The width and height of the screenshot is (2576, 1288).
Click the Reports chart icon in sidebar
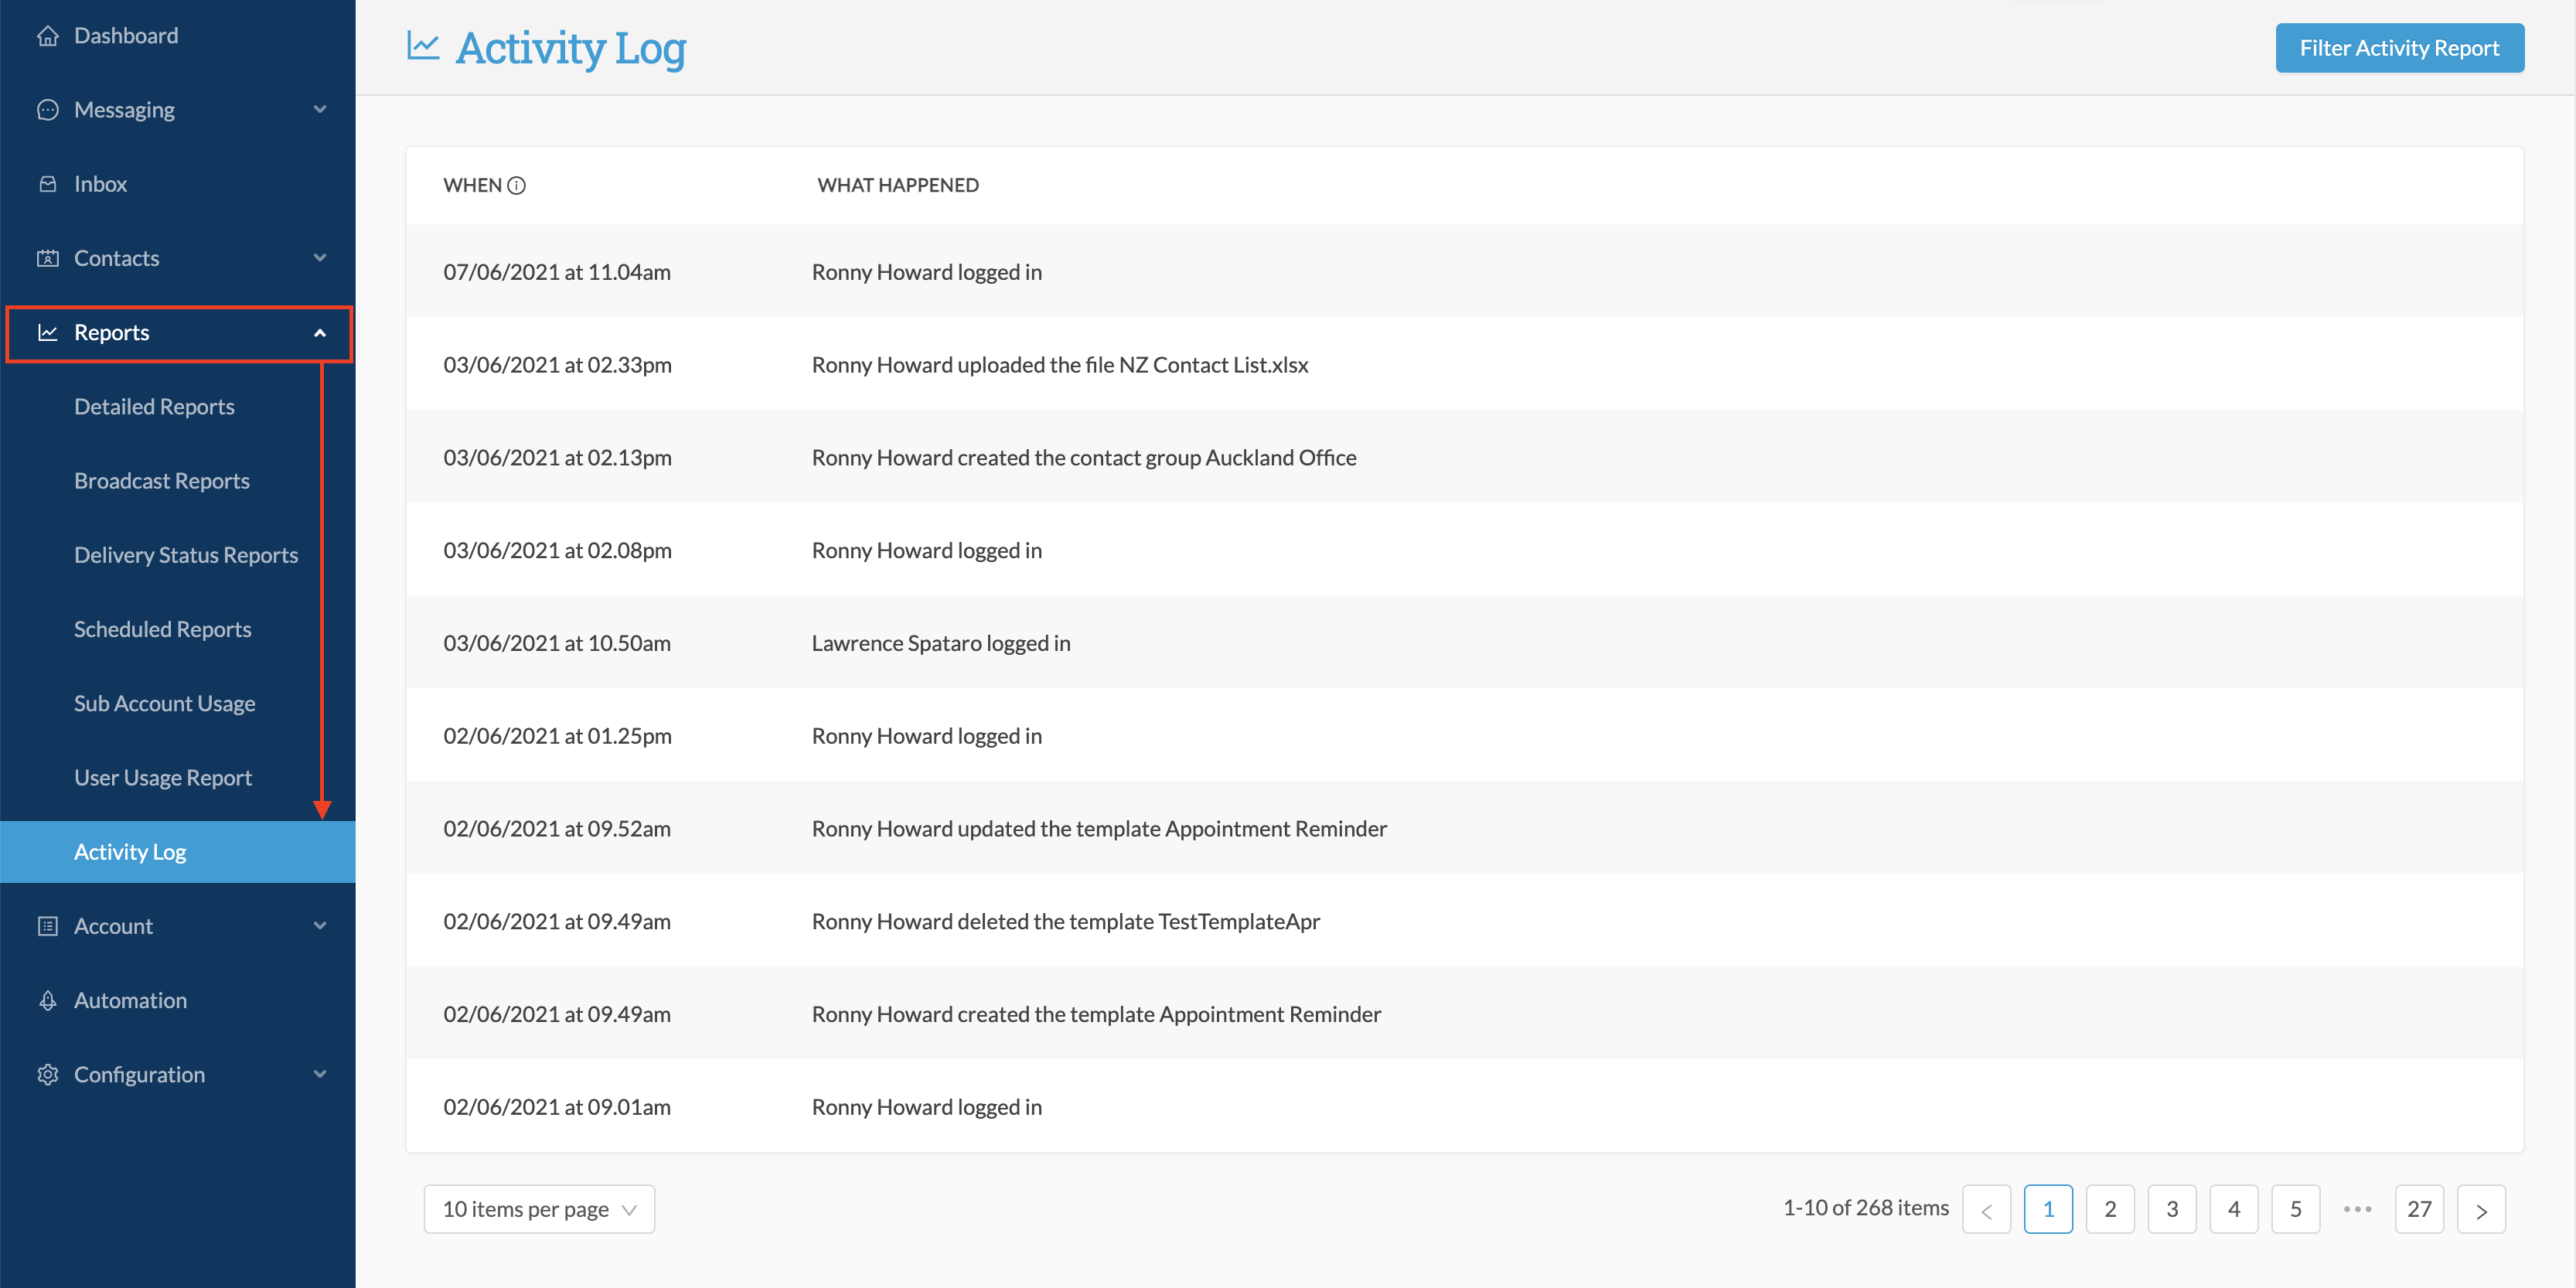(x=47, y=333)
